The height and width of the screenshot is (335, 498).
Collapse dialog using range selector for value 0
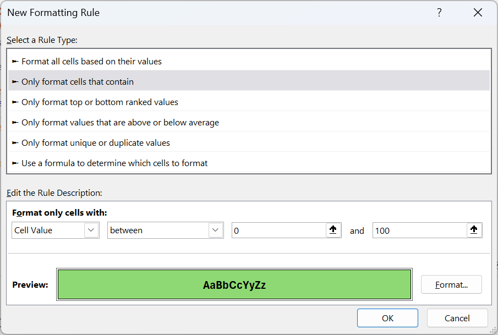tap(333, 230)
